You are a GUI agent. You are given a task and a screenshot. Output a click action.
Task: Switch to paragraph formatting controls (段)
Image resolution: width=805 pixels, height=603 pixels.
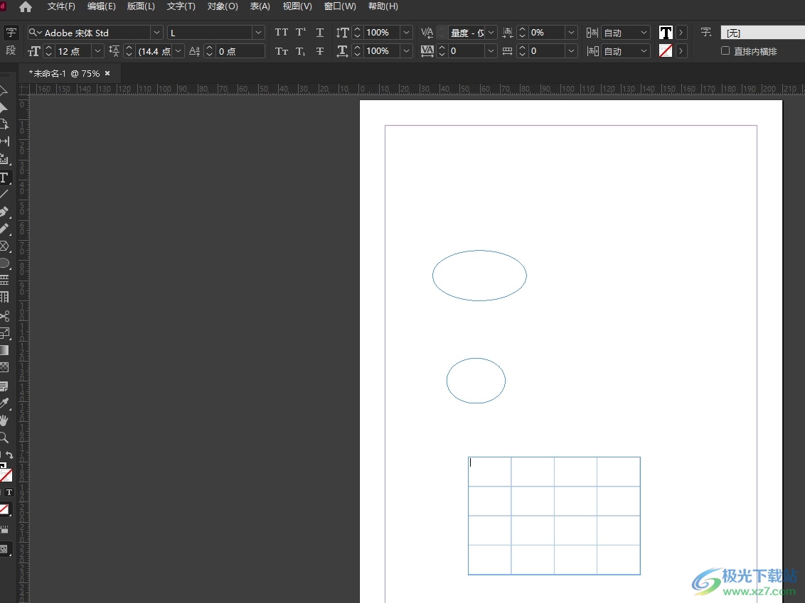click(x=11, y=50)
